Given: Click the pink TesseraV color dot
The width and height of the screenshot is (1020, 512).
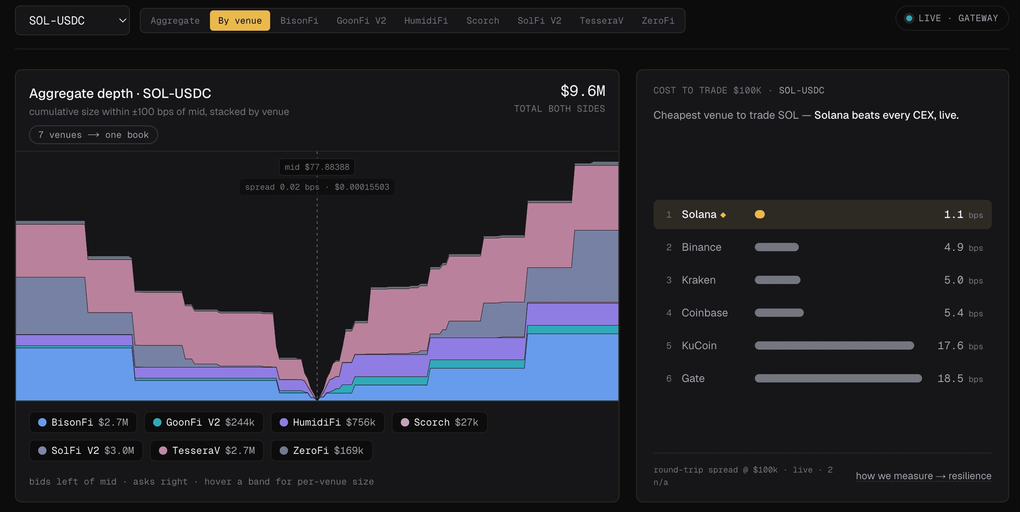Looking at the screenshot, I should pos(163,451).
